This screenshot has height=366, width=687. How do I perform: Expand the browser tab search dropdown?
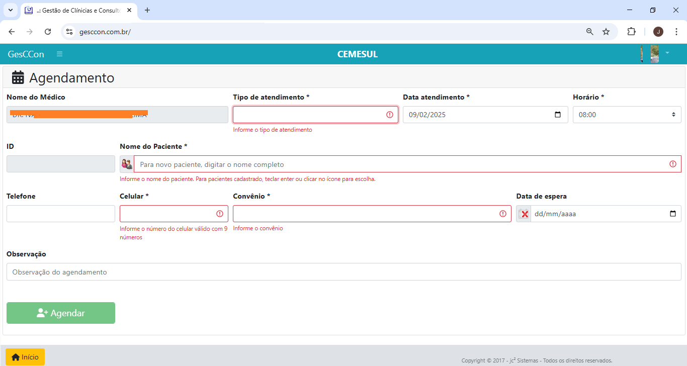pos(10,10)
